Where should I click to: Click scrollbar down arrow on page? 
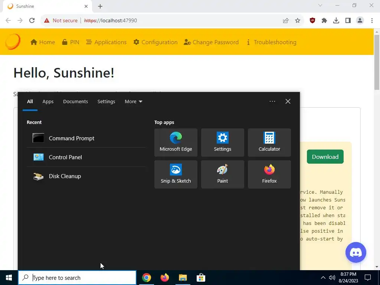click(x=377, y=267)
